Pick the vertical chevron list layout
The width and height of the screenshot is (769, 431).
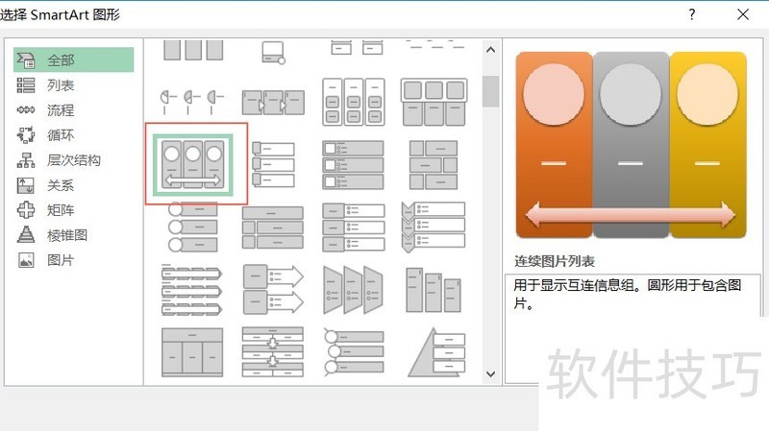coord(434,227)
